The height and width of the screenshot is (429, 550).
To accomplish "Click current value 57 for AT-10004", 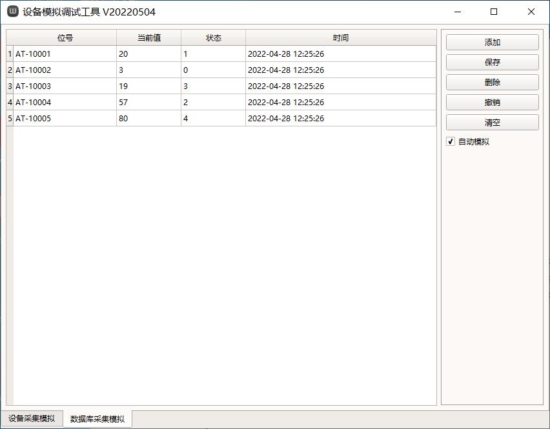I will click(148, 103).
